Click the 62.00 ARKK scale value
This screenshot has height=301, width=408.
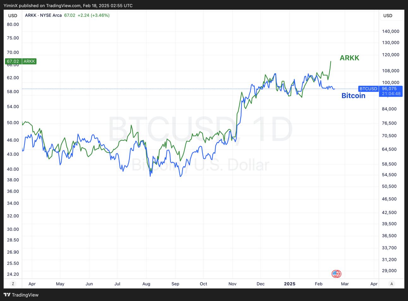(x=13, y=77)
